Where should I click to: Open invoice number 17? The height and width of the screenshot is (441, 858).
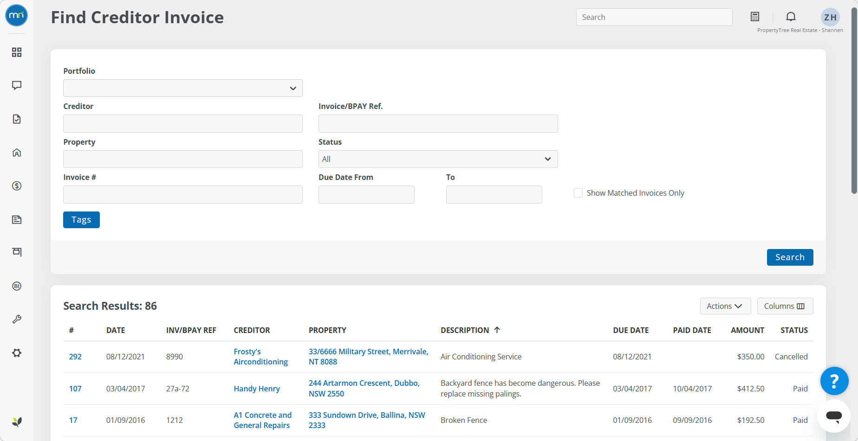pos(73,420)
